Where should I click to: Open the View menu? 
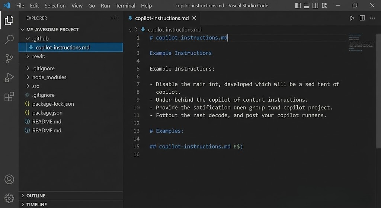[x=77, y=6]
